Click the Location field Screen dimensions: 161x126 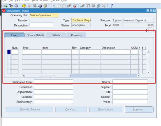coord(53,97)
